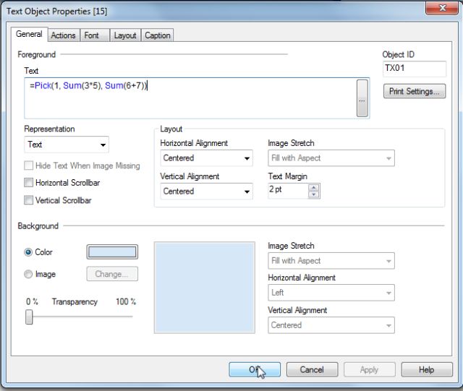
Task: Open Layout Vertical Alignment dropdown
Action: pos(206,192)
